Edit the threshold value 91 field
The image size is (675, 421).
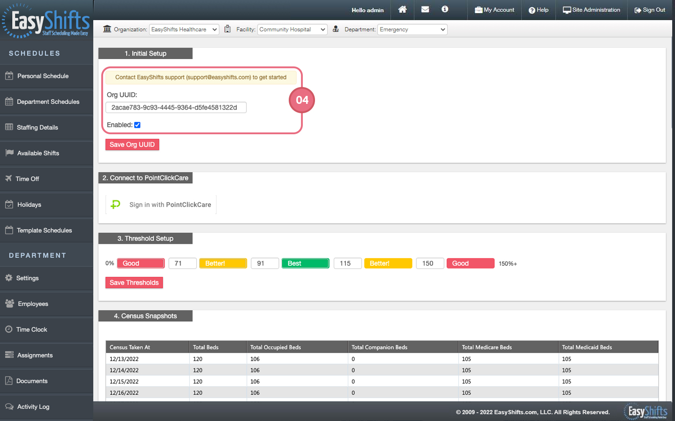click(x=265, y=263)
